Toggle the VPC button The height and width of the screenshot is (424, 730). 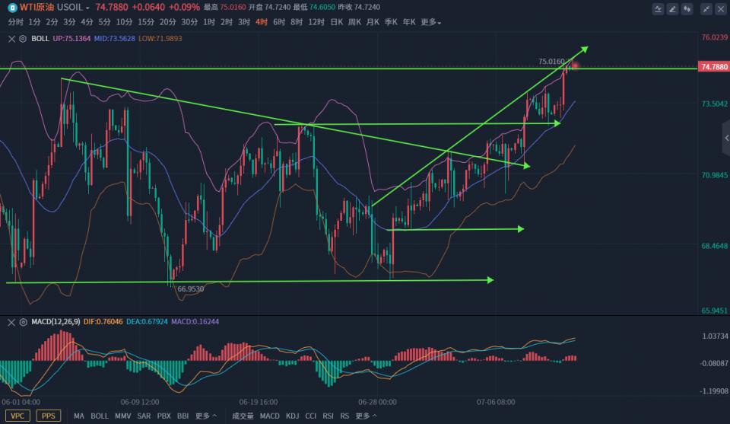tap(17, 416)
